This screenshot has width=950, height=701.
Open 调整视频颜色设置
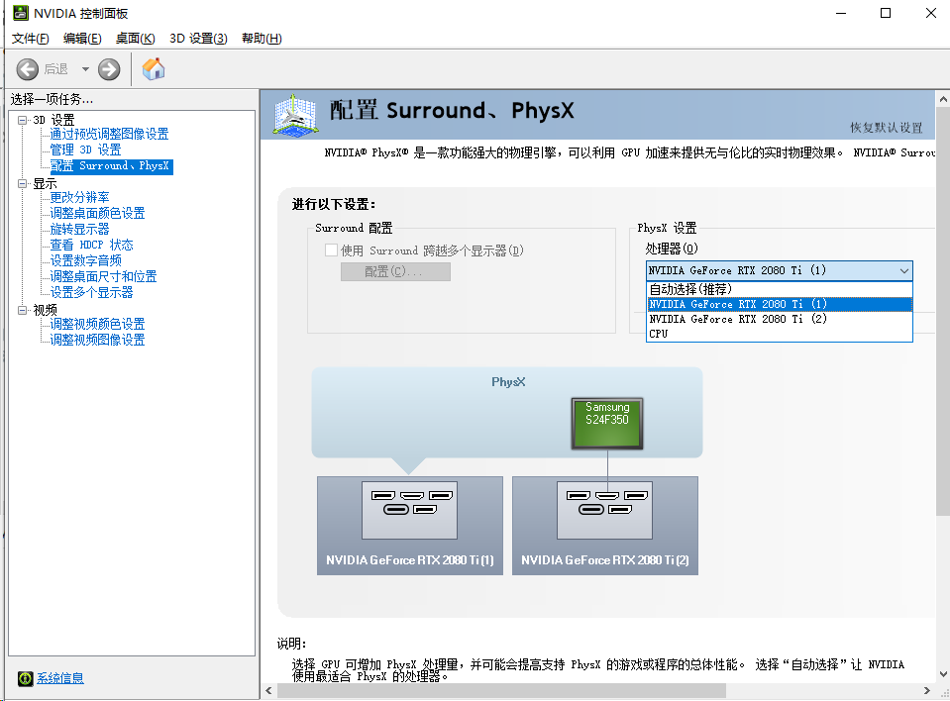coord(97,324)
